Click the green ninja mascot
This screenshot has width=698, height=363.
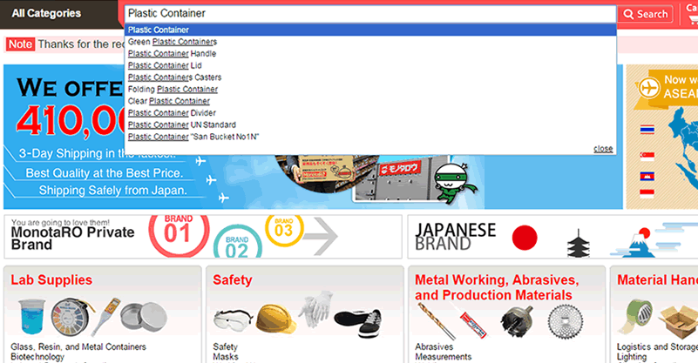coord(453,184)
